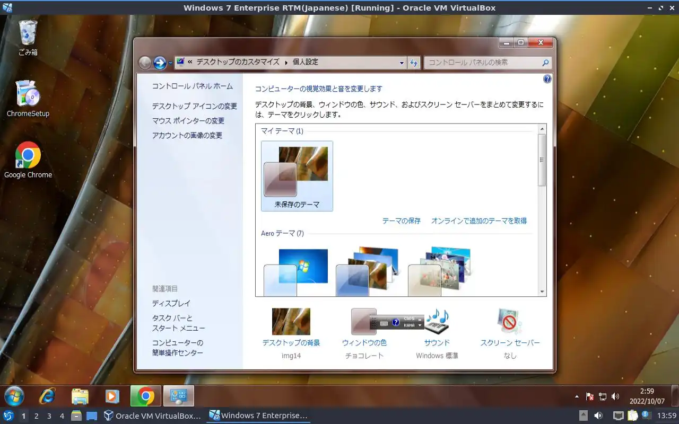The height and width of the screenshot is (424, 679).
Task: Click the スクリーン セーバー label link
Action: click(x=510, y=343)
